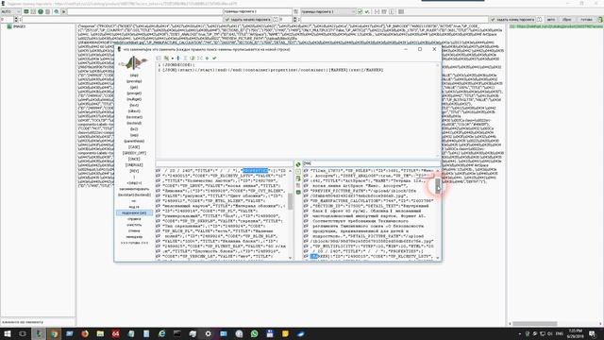The image size is (604, 340).
Task: Click the green check icon after the parsing bounds dropdown
Action: pos(361,11)
